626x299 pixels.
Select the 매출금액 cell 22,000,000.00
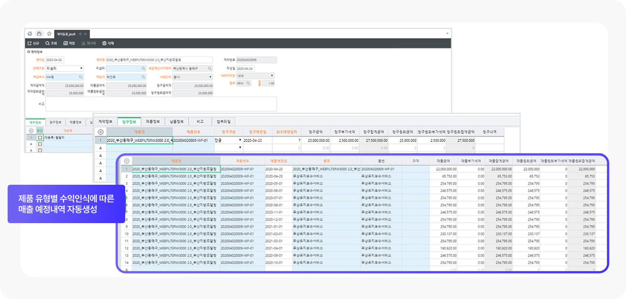tap(444, 169)
